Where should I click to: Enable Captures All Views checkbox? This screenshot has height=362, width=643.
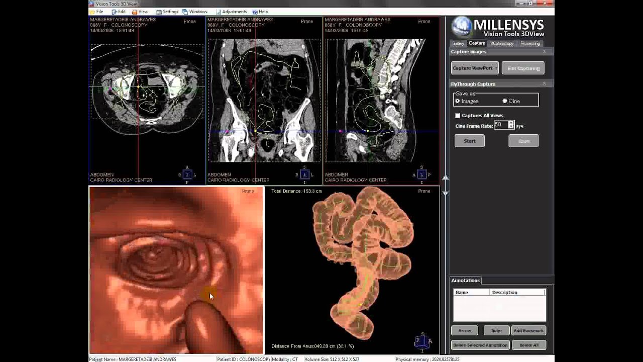[458, 116]
